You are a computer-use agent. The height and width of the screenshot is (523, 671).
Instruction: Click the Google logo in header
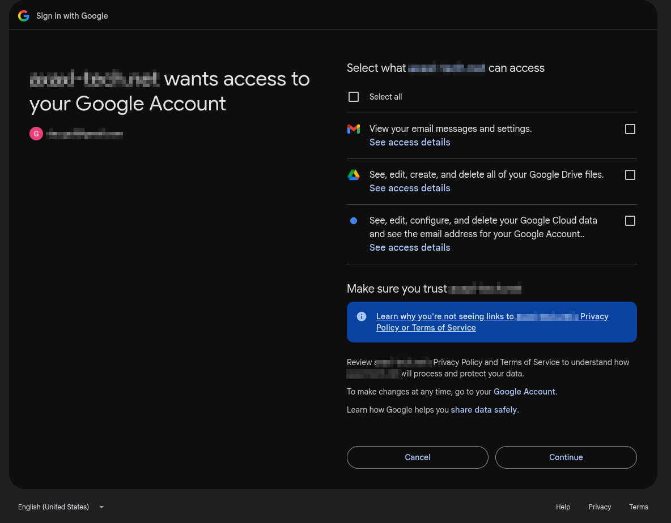pos(24,16)
